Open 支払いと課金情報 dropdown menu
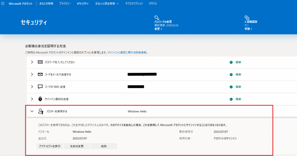The height and width of the screenshot is (156, 297). 107,3
